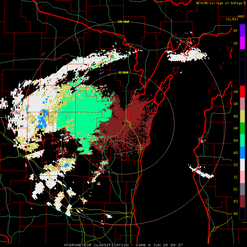Pick the WS blue legend swatch
247x247 pixels.
coord(242,153)
